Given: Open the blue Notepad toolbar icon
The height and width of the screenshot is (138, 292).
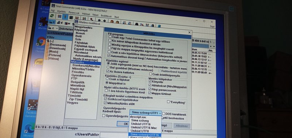Looking at the screenshot, I should click(x=159, y=26).
